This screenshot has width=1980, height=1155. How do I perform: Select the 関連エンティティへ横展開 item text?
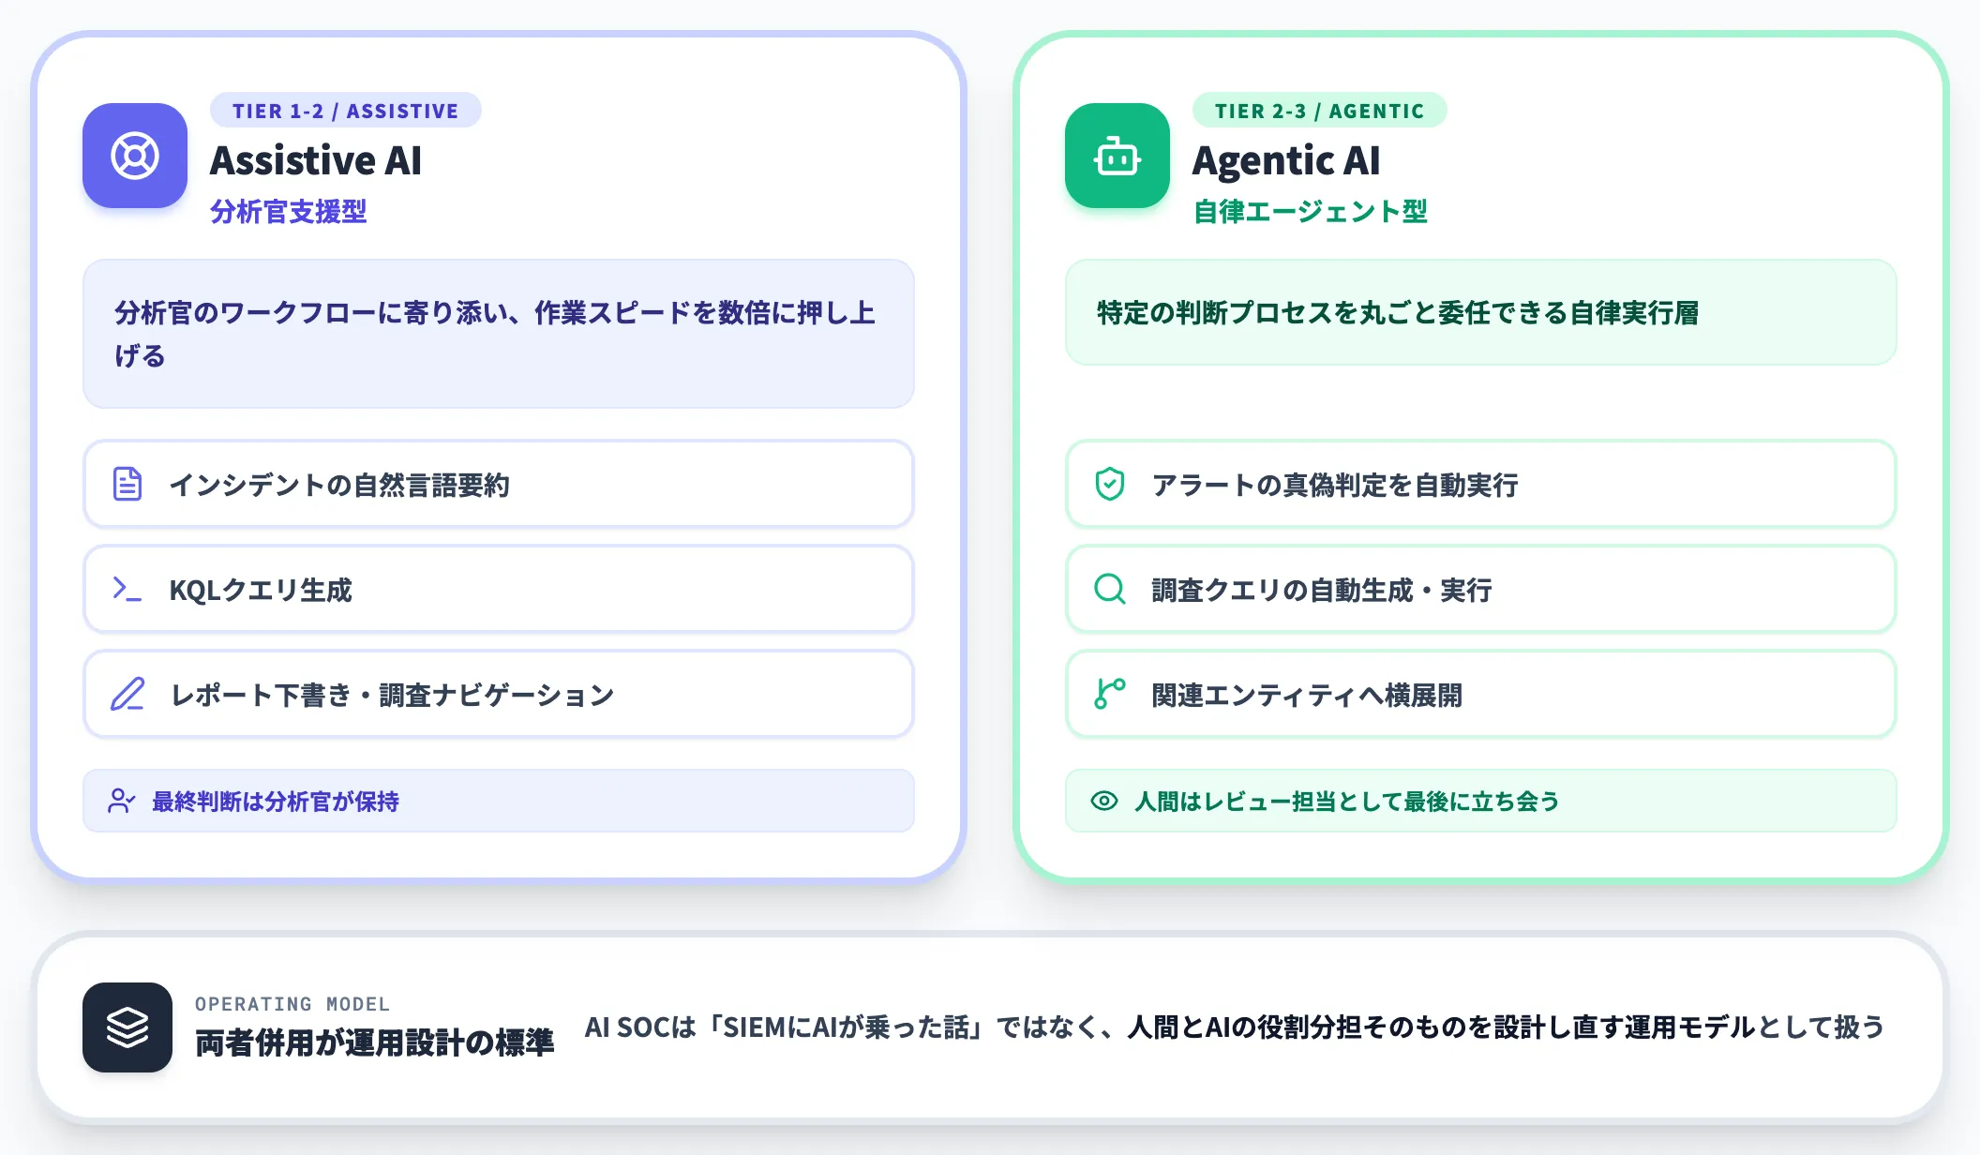click(1307, 695)
